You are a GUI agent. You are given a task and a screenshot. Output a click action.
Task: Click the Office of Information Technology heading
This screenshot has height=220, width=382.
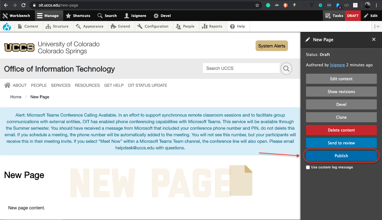[59, 69]
